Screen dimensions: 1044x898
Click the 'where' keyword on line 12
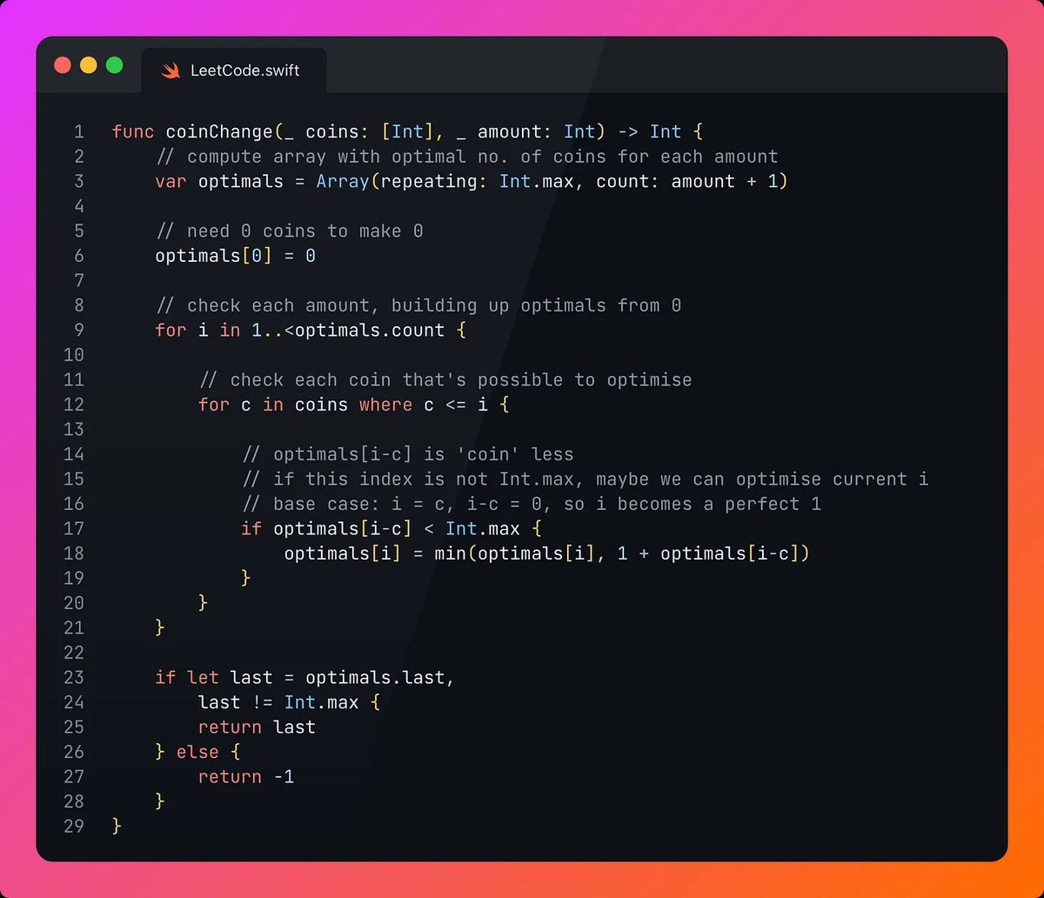click(386, 405)
